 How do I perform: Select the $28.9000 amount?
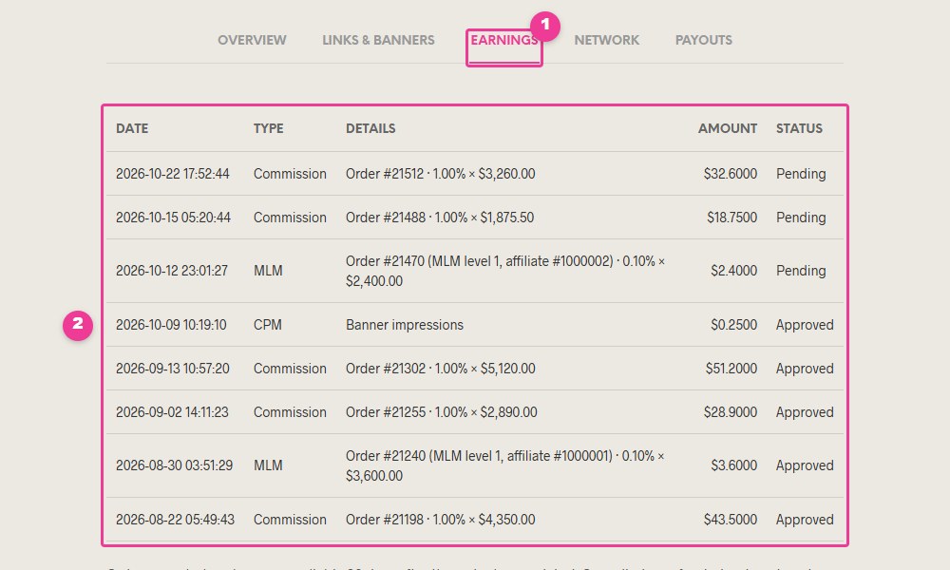pos(730,412)
